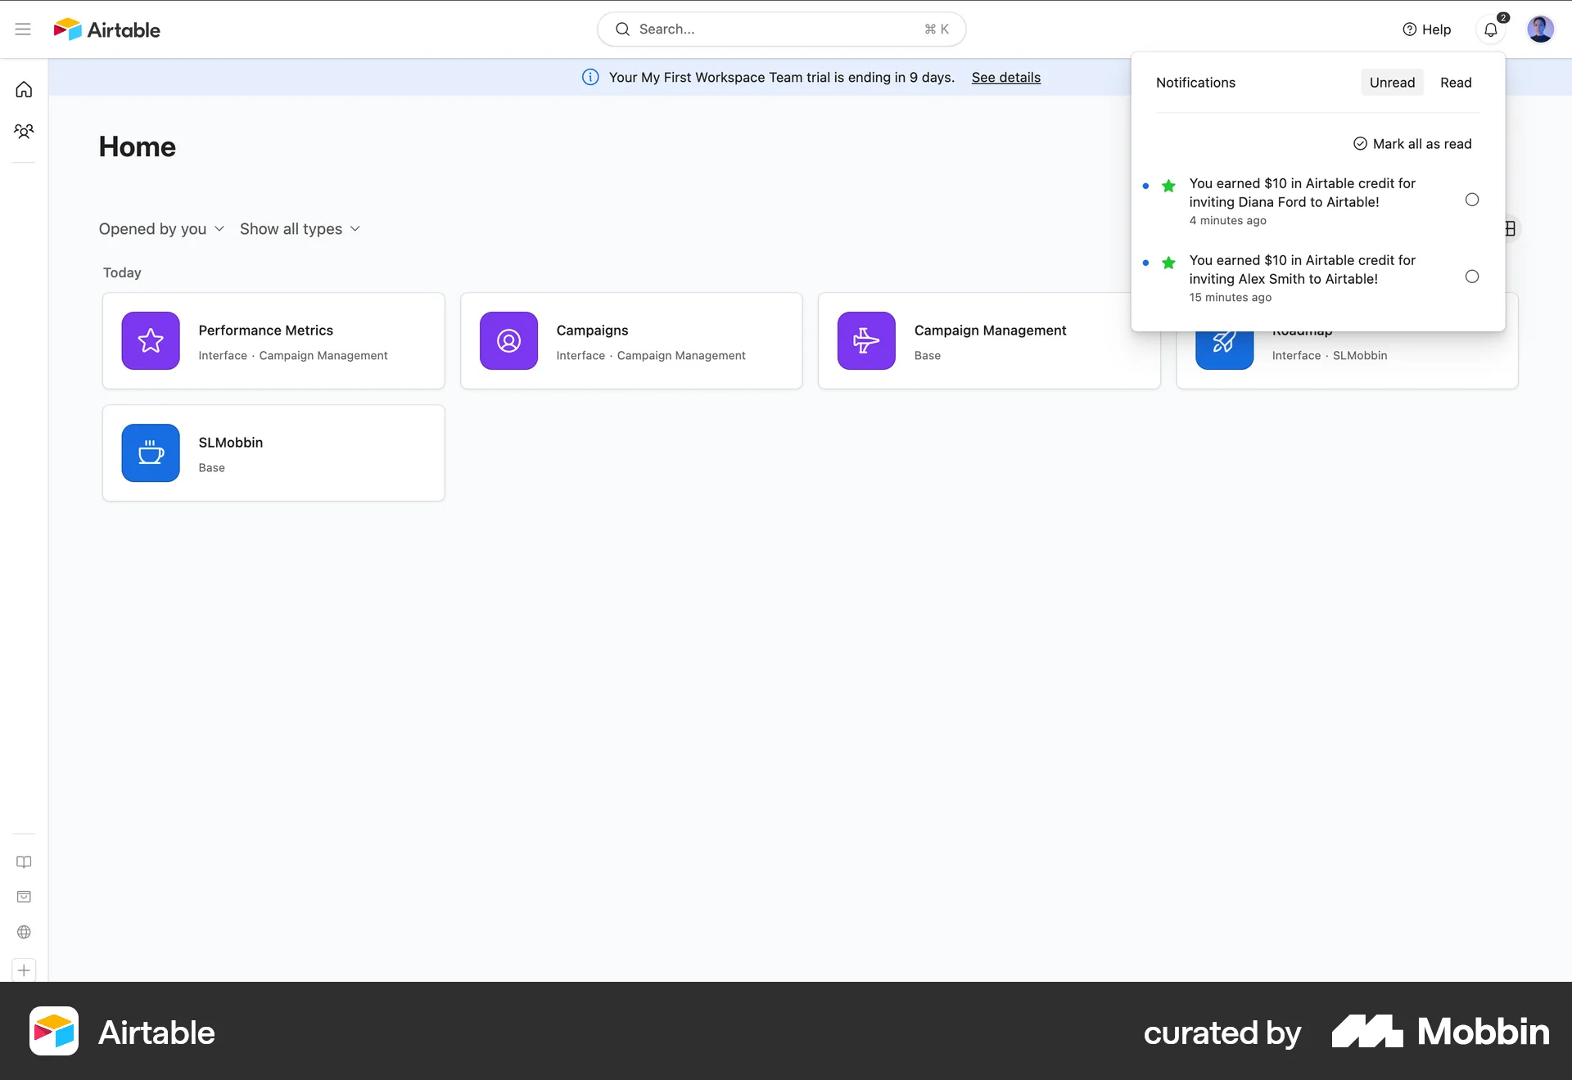
Task: Open the Workspaces icon in sidebar
Action: (x=24, y=130)
